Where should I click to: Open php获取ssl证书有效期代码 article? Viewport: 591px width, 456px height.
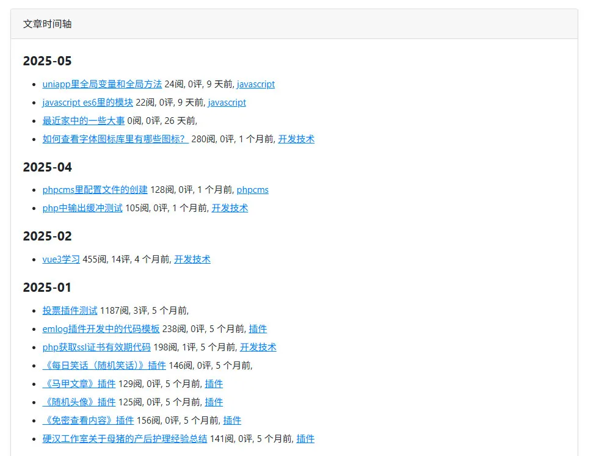click(x=96, y=347)
